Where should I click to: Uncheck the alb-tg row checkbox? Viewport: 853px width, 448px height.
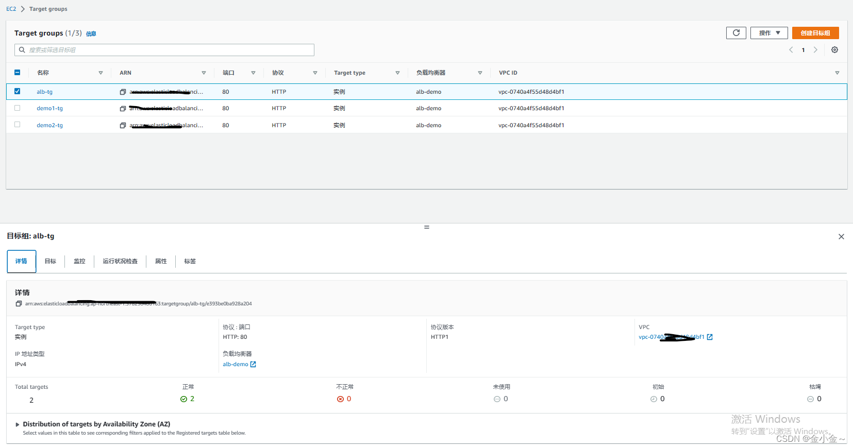[17, 91]
